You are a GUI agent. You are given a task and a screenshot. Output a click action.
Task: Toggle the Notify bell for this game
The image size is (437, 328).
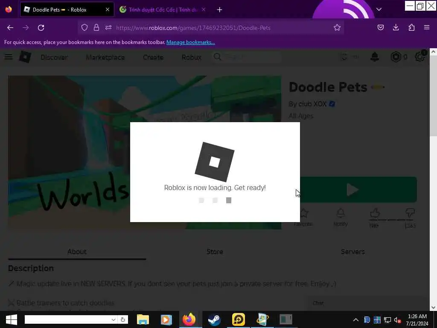pyautogui.click(x=341, y=217)
